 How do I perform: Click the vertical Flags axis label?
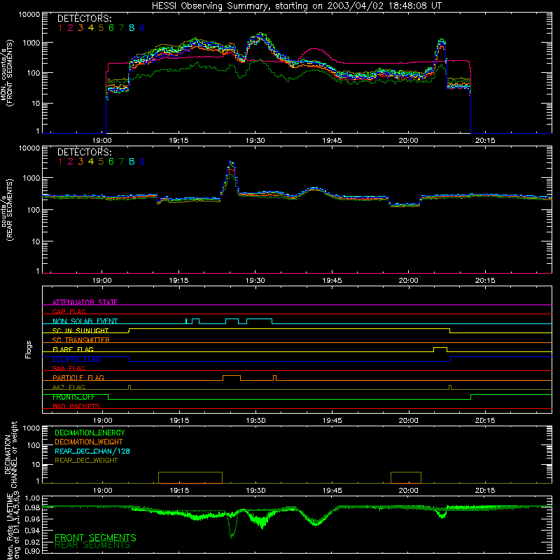[x=28, y=349]
